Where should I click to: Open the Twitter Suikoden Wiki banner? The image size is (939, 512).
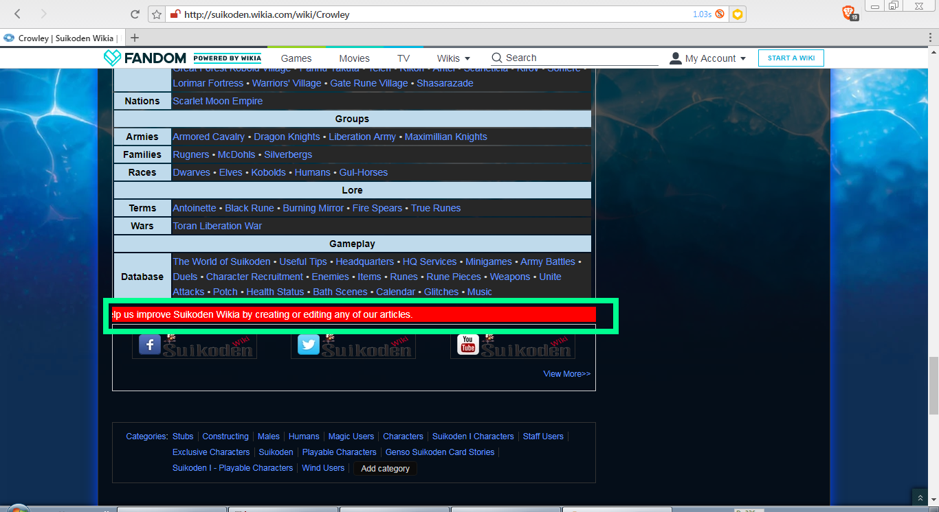353,346
